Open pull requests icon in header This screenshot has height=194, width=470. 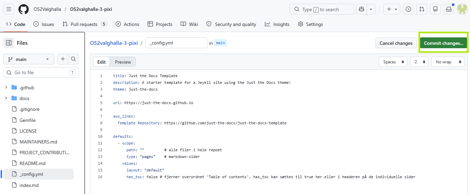click(422, 9)
